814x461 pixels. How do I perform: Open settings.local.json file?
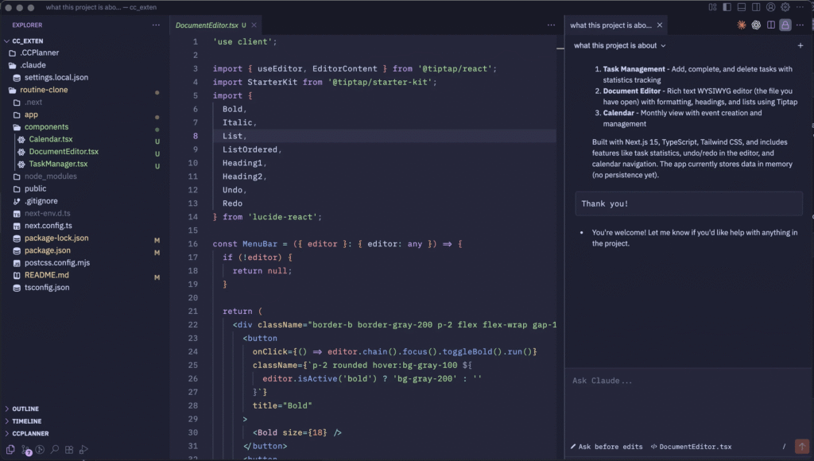coord(56,77)
